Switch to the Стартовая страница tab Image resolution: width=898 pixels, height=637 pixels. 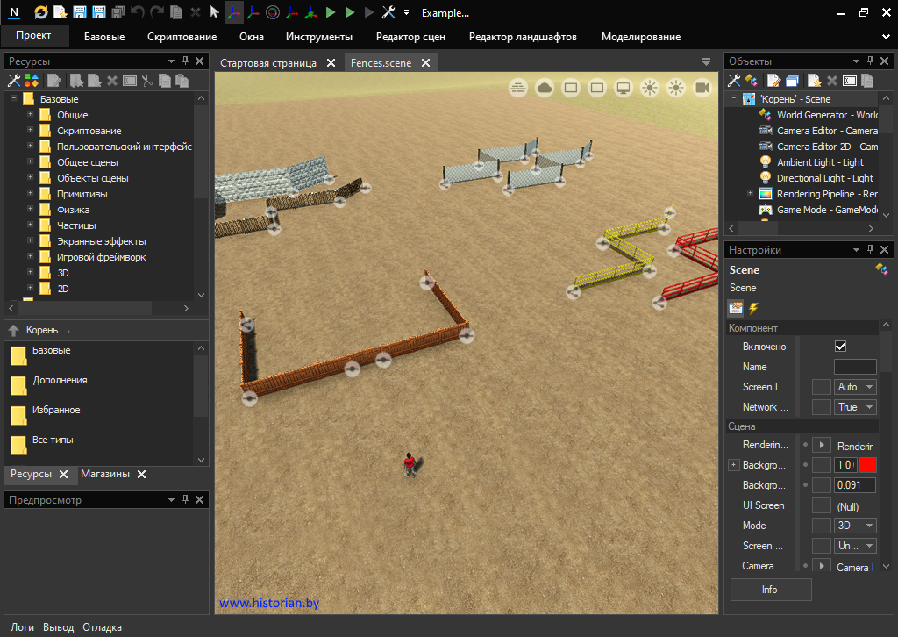pyautogui.click(x=268, y=63)
